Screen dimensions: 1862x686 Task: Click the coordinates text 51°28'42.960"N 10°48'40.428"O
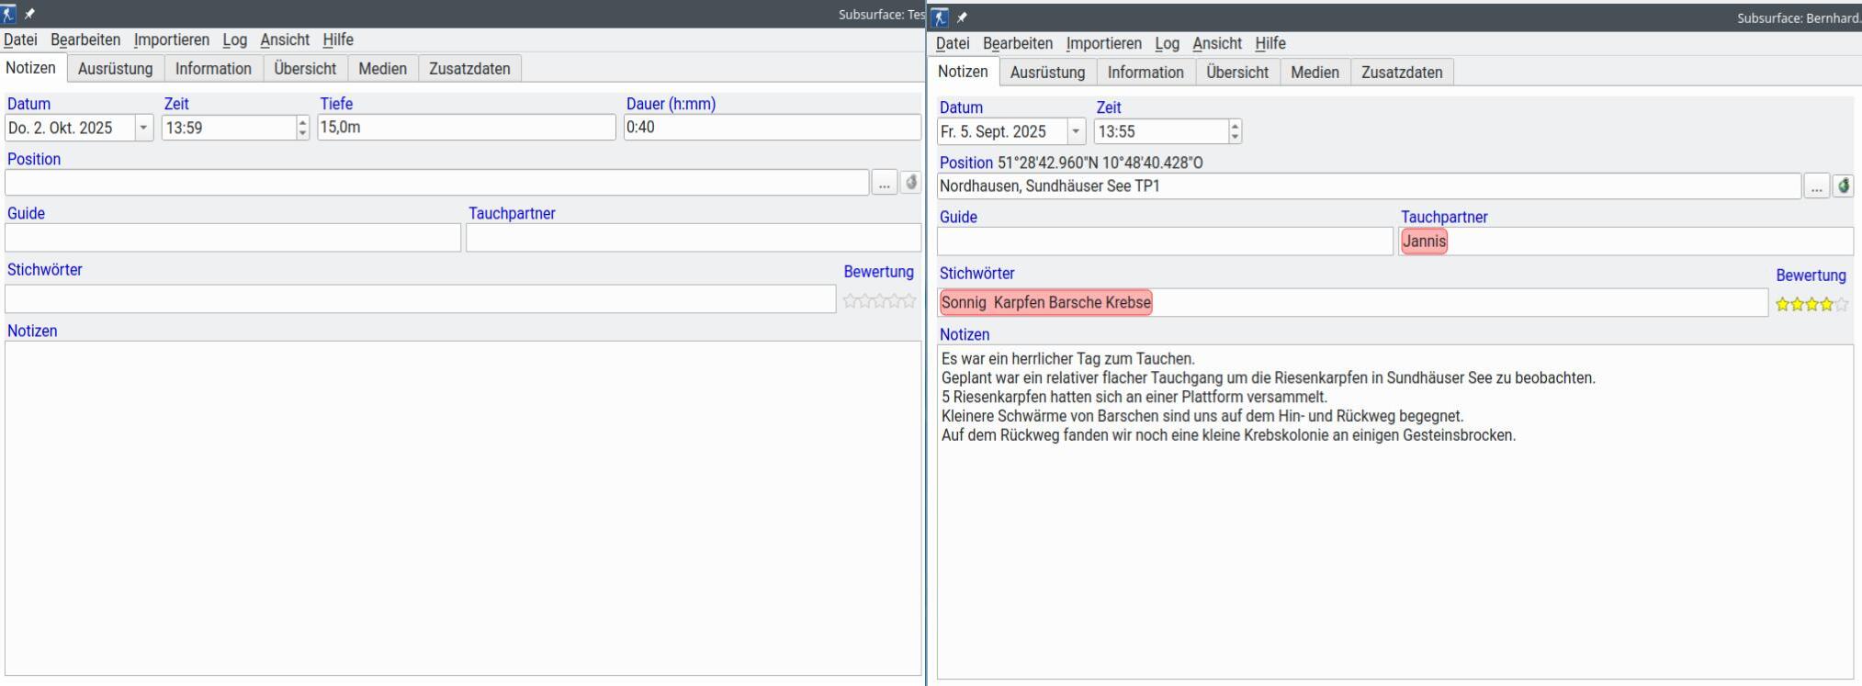pyautogui.click(x=1100, y=163)
